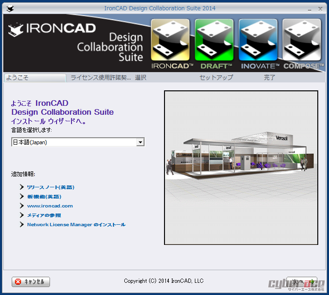The image size is (329, 295).
Task: Click arrow icon beside リリース ノート(英語)
Action: tap(22, 187)
